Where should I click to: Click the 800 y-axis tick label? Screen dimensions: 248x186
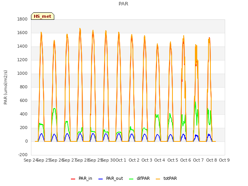tap(24, 87)
